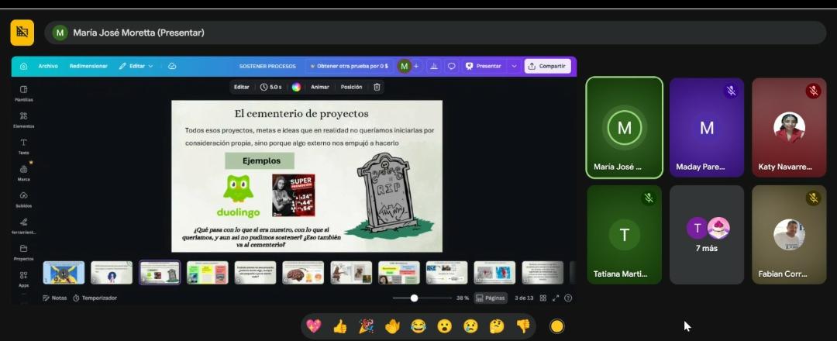Open the Plantillas panel in the sidebar
Viewport: 837px width, 341px height.
[x=23, y=93]
